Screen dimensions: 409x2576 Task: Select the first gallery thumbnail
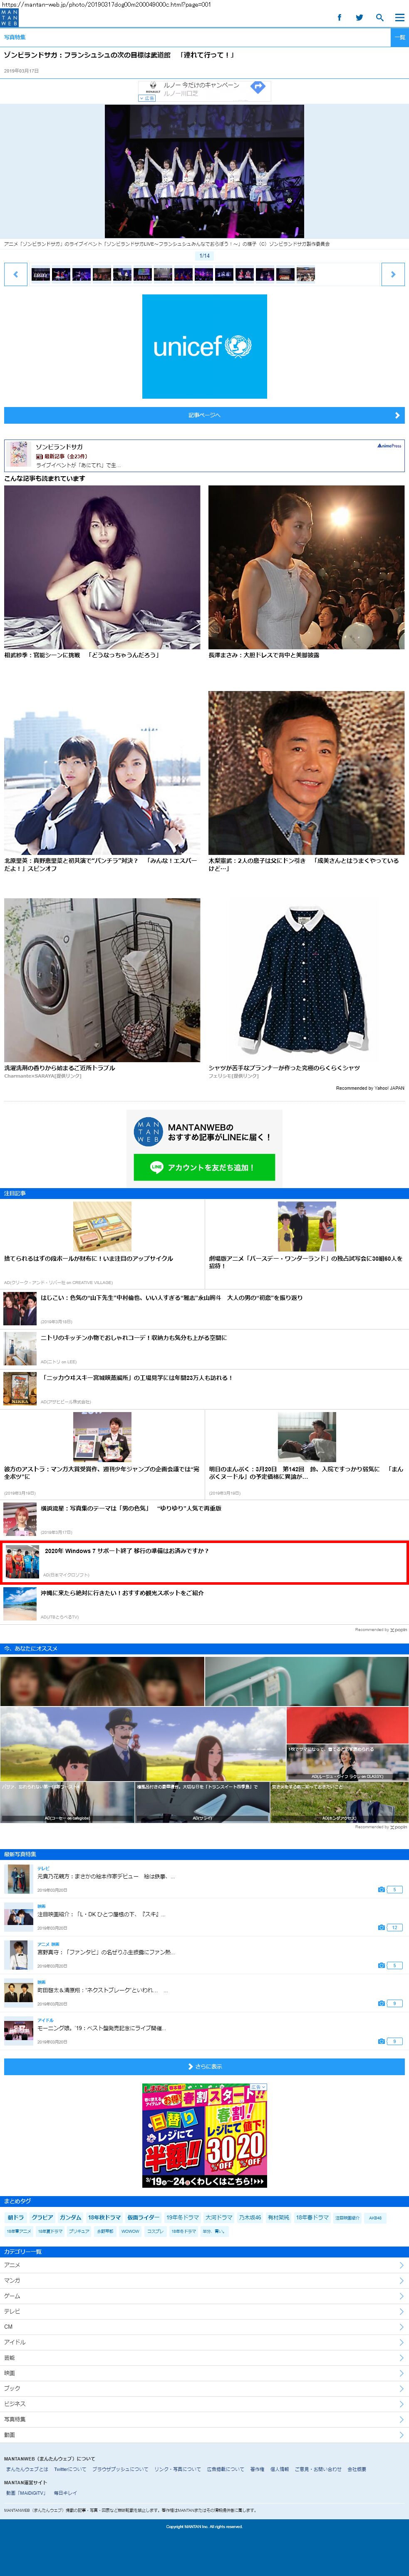click(41, 274)
